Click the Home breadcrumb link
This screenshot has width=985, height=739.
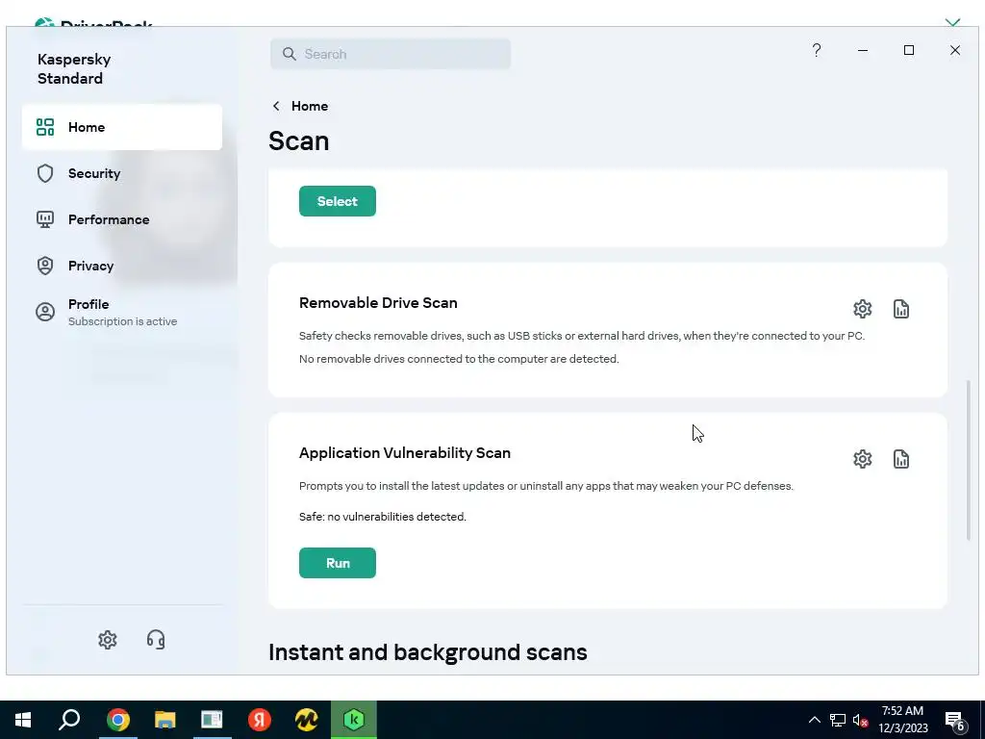(310, 106)
